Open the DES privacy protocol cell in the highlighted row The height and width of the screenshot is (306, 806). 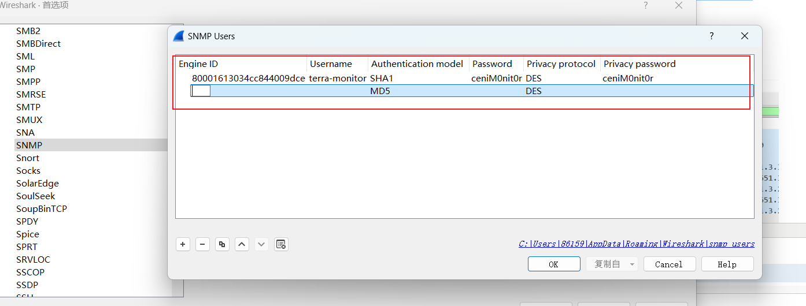click(x=534, y=91)
